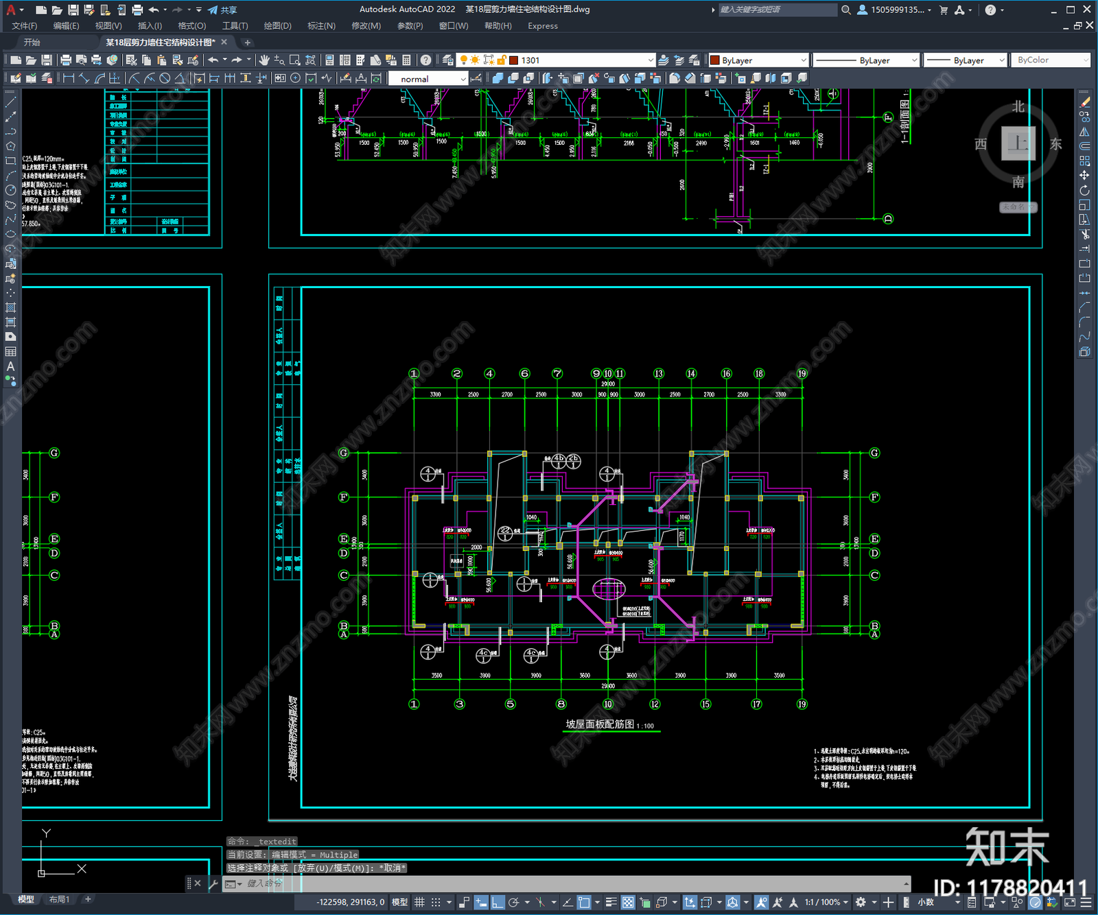Select the Linear dimension tool
This screenshot has width=1098, height=915.
(x=69, y=78)
